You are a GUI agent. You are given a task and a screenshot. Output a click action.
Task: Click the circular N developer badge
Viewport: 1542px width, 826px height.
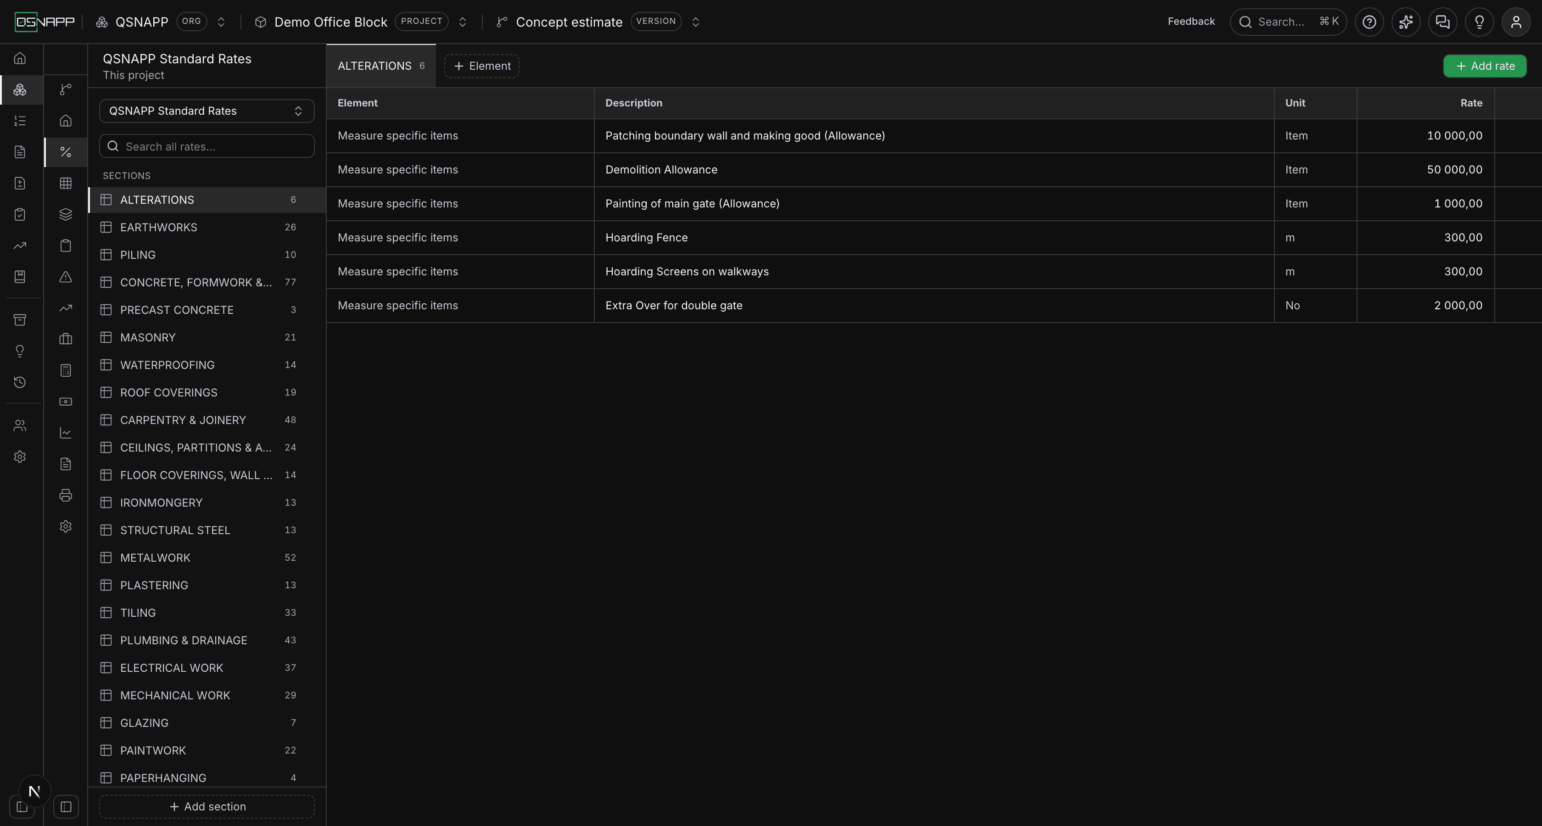tap(34, 791)
